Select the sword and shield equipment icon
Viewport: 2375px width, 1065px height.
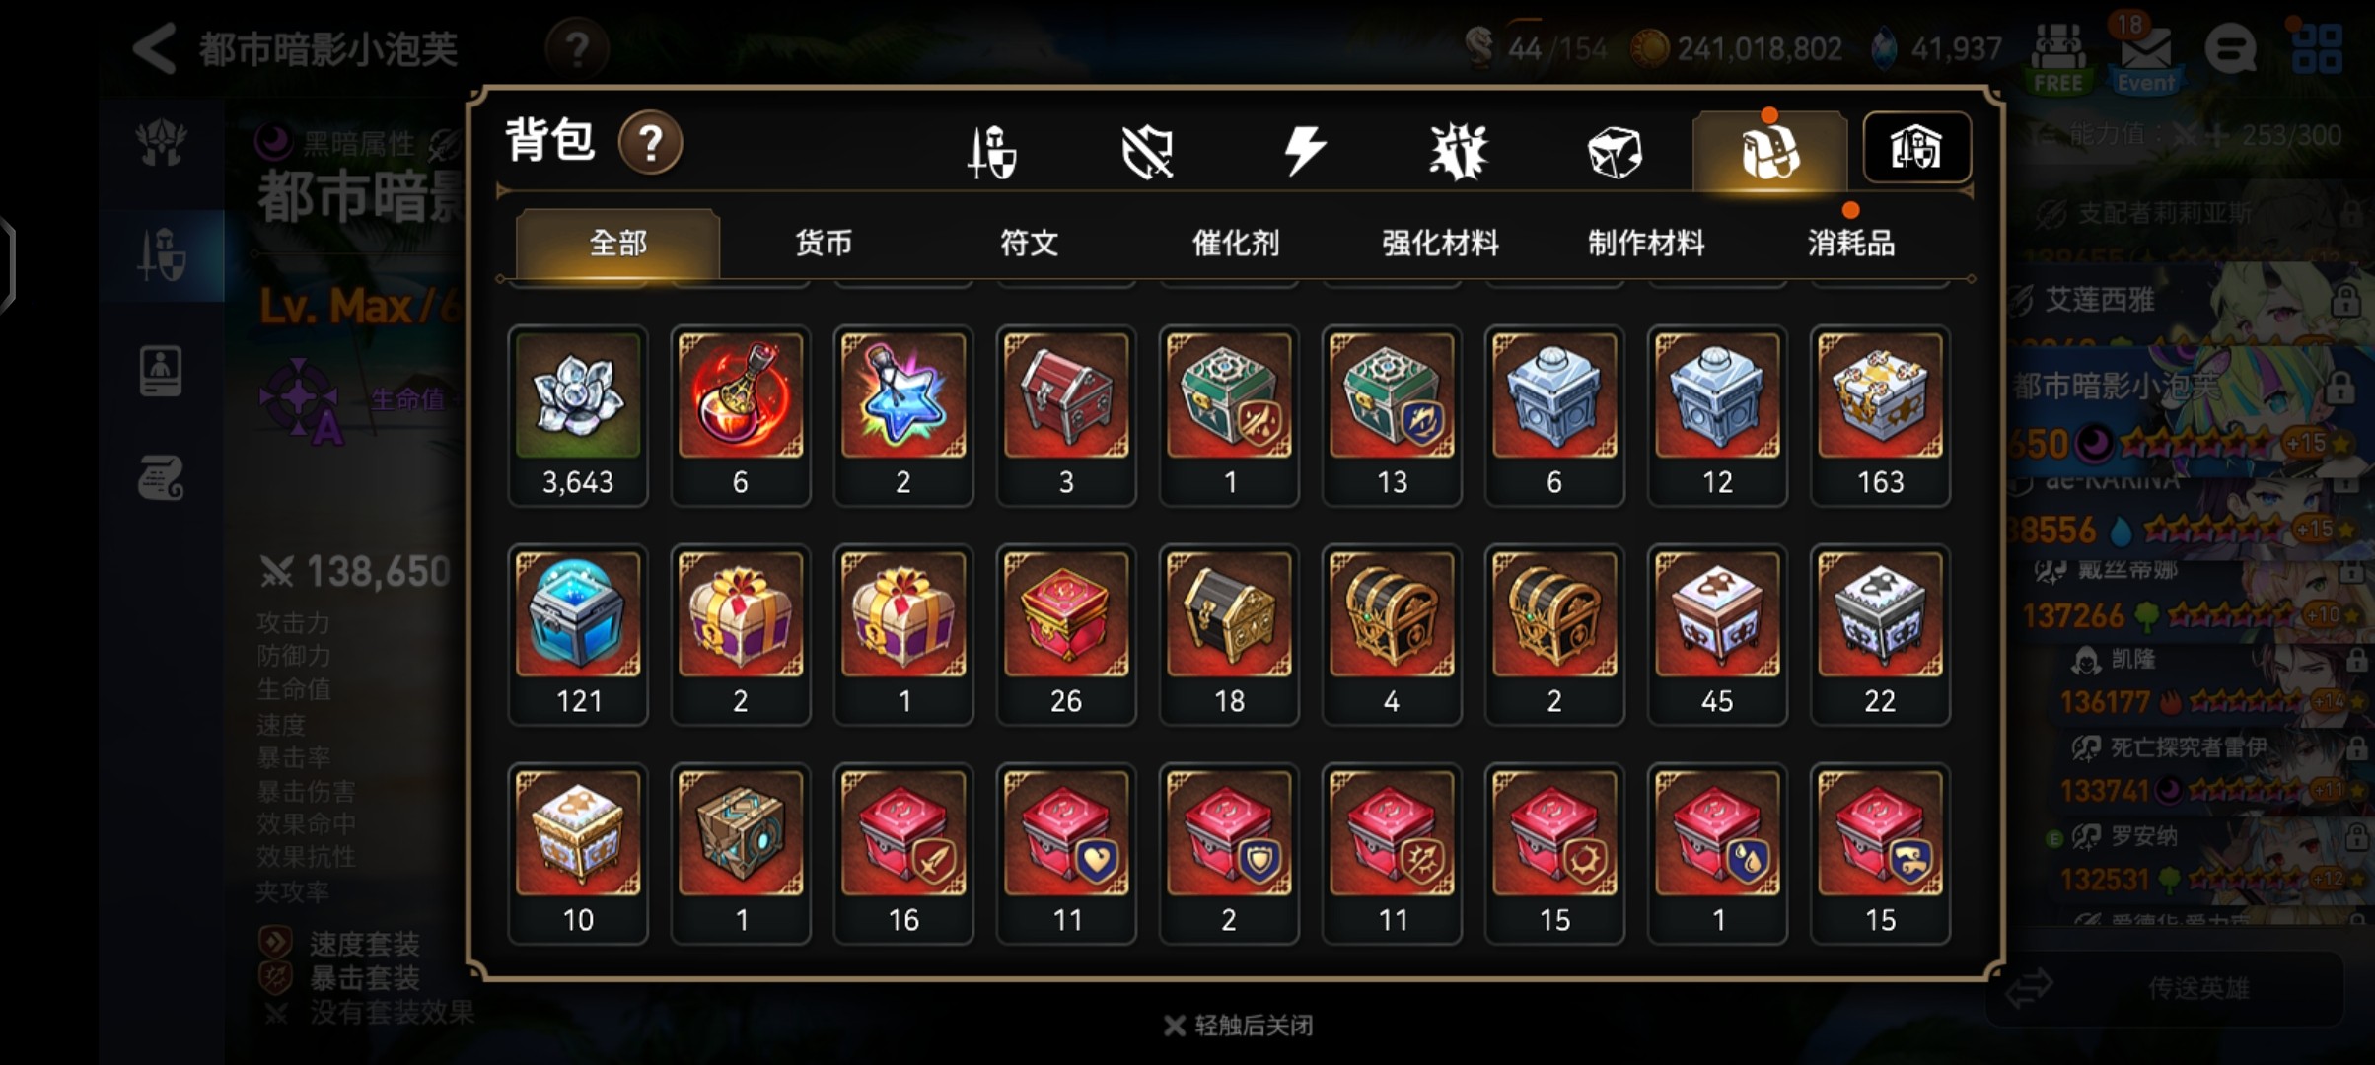(991, 152)
